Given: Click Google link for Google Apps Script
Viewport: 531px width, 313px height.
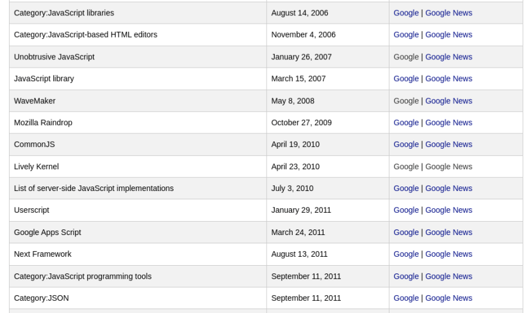Looking at the screenshot, I should [406, 233].
